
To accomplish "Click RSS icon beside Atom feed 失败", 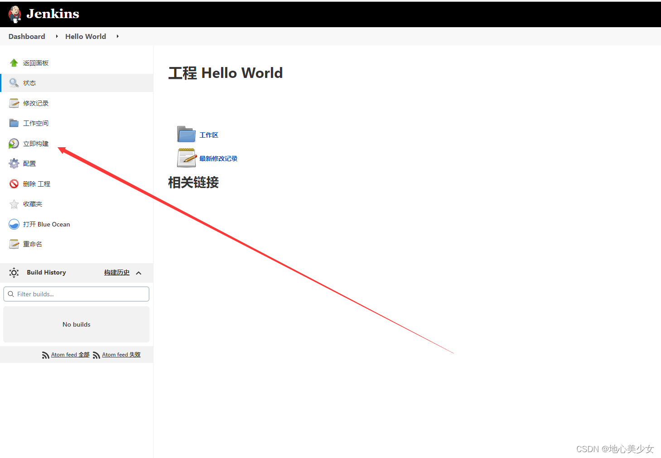I will (x=96, y=355).
